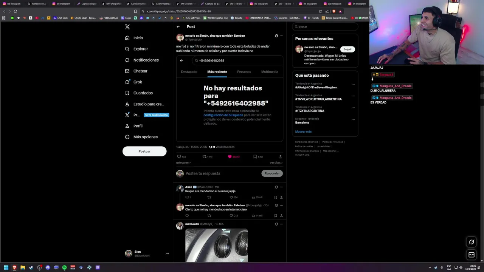This screenshot has width=484, height=272.
Task: Reply to Axell's comment
Action: tap(187, 197)
